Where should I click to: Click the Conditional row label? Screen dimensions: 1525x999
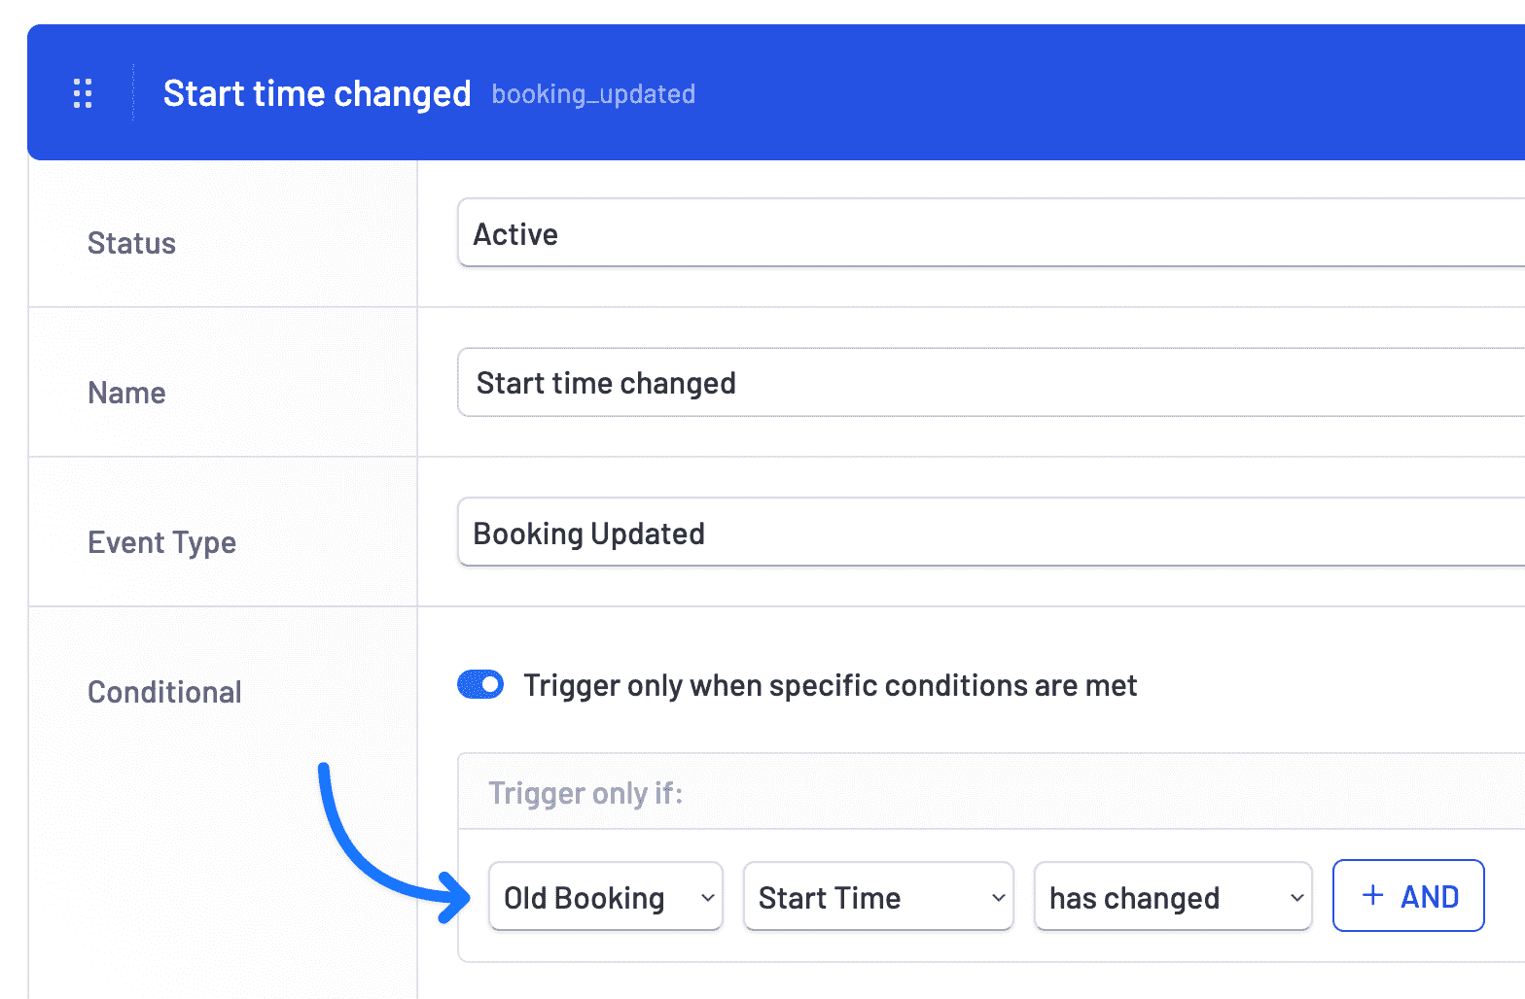tap(164, 692)
